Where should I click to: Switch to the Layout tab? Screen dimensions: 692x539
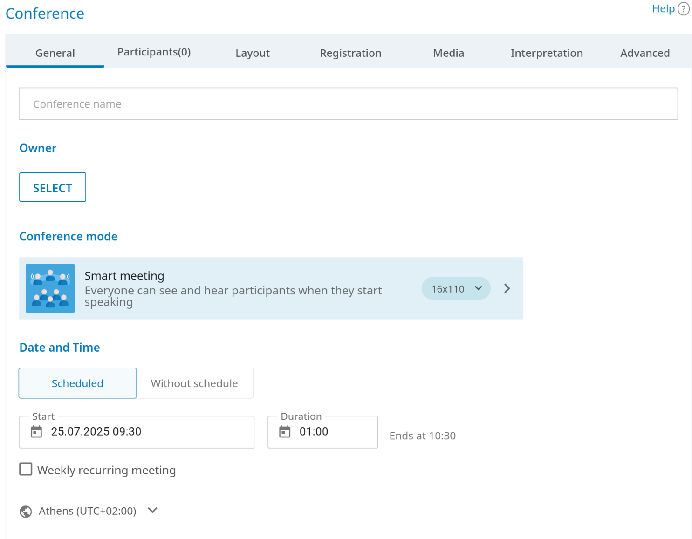pos(253,53)
